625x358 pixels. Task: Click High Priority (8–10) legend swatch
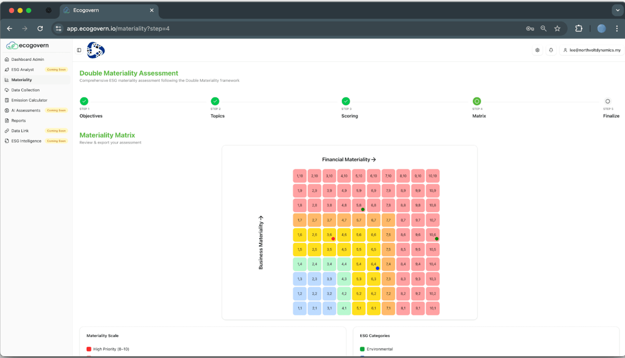[x=89, y=349]
